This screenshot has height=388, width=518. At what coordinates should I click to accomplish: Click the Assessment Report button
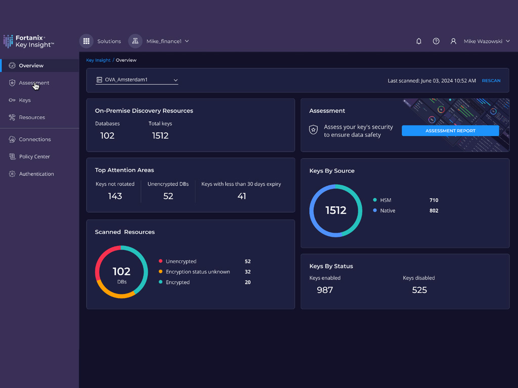pyautogui.click(x=450, y=131)
